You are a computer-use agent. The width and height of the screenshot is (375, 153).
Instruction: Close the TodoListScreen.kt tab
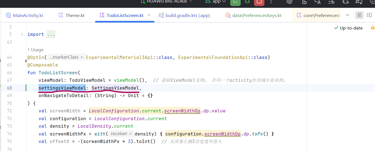149,15
